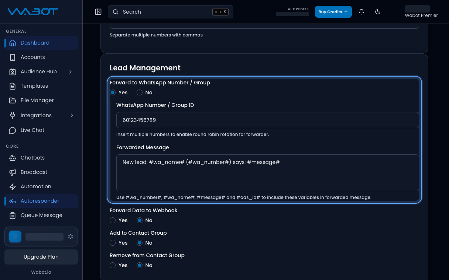Image resolution: width=449 pixels, height=280 pixels.
Task: Click the Queue Message clipboard icon
Action: pyautogui.click(x=13, y=215)
